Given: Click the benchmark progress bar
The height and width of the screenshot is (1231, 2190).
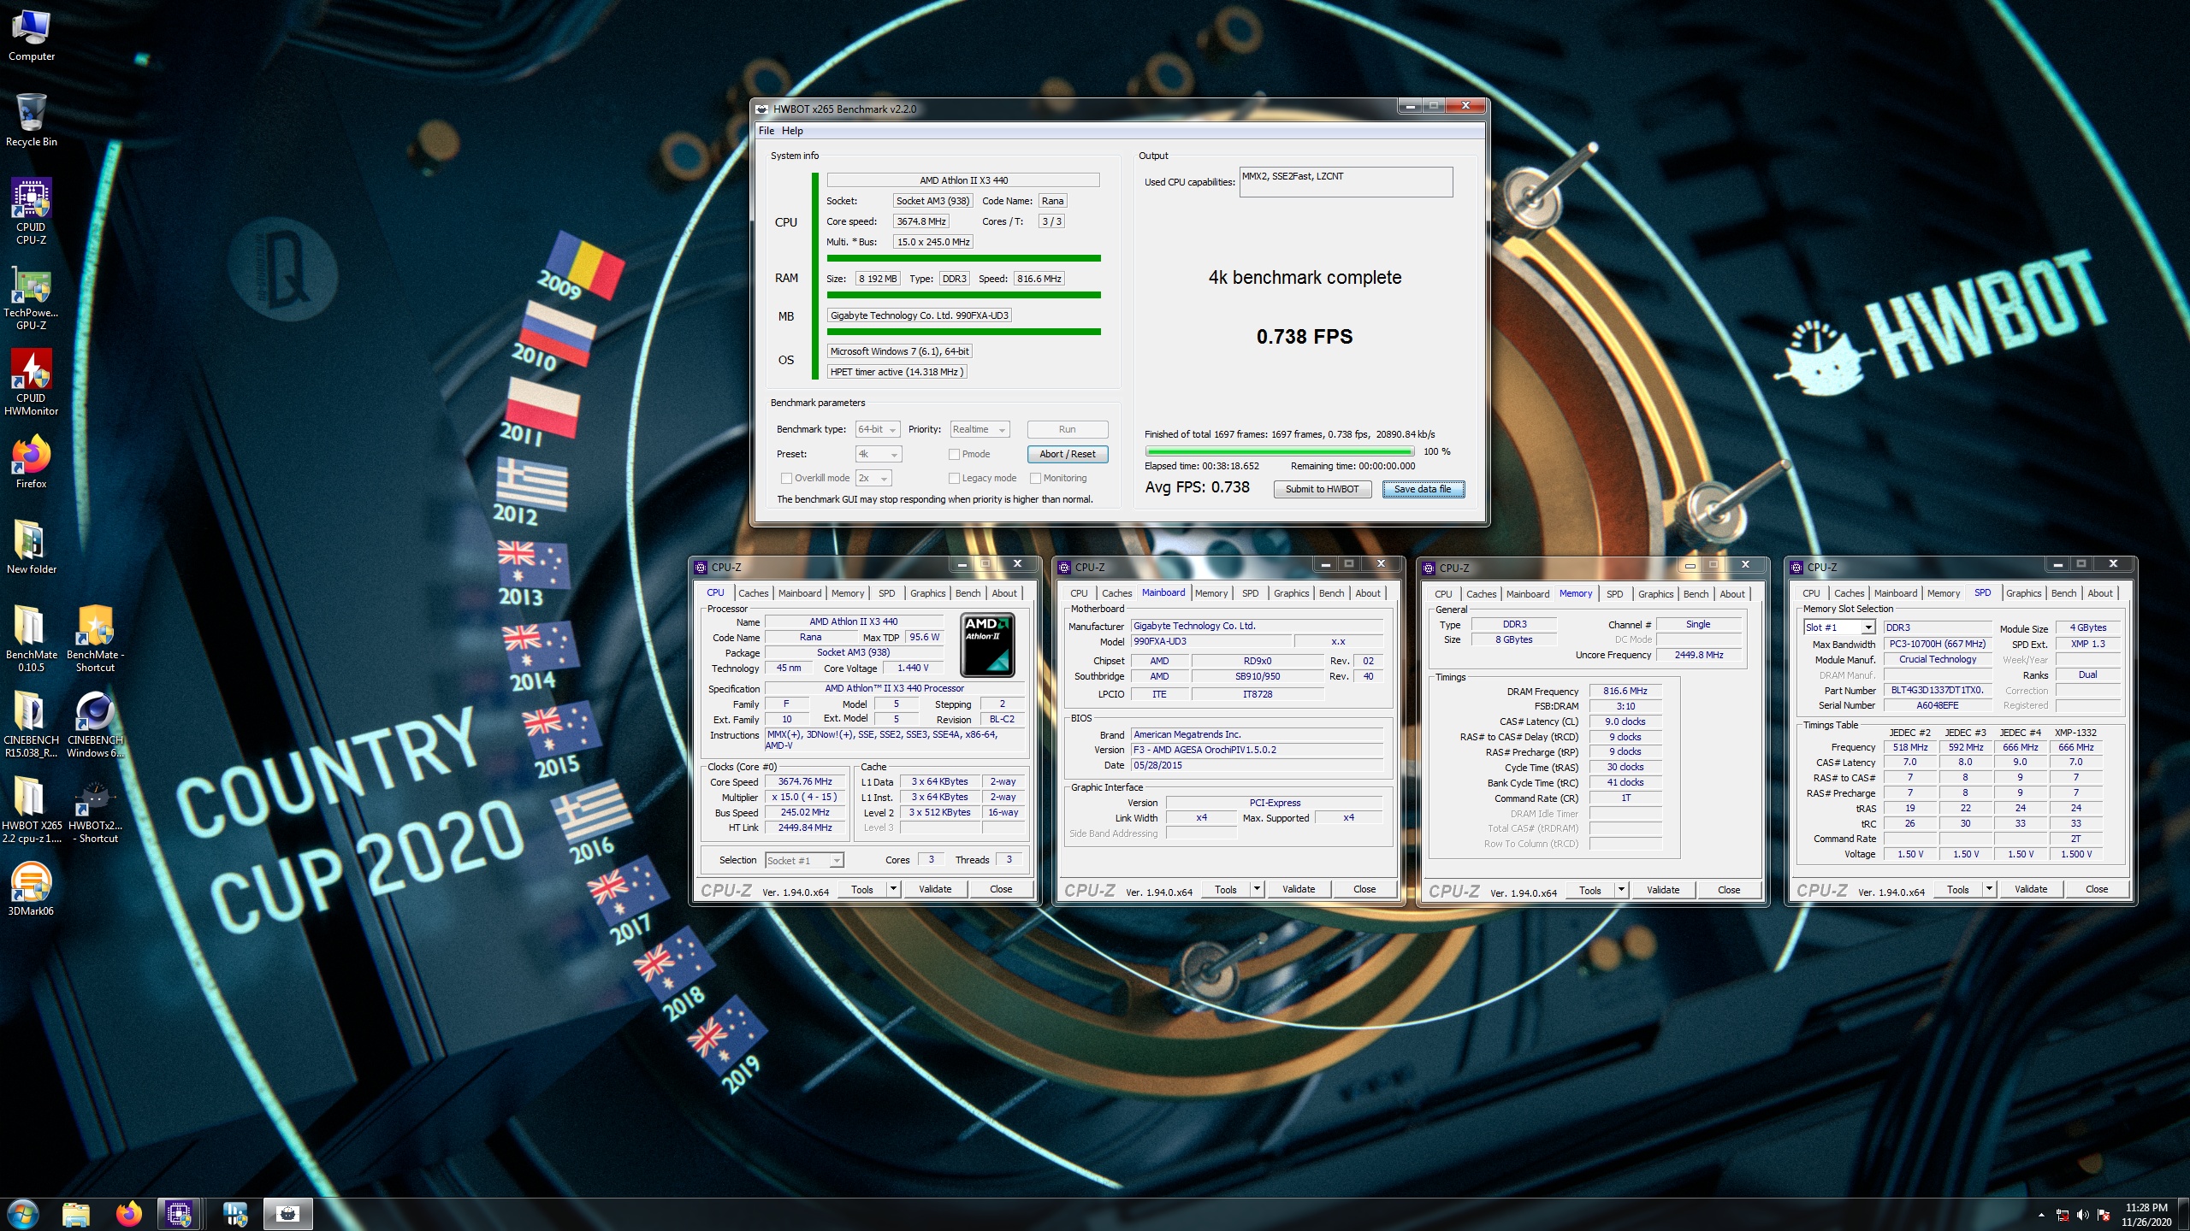Looking at the screenshot, I should [1279, 451].
